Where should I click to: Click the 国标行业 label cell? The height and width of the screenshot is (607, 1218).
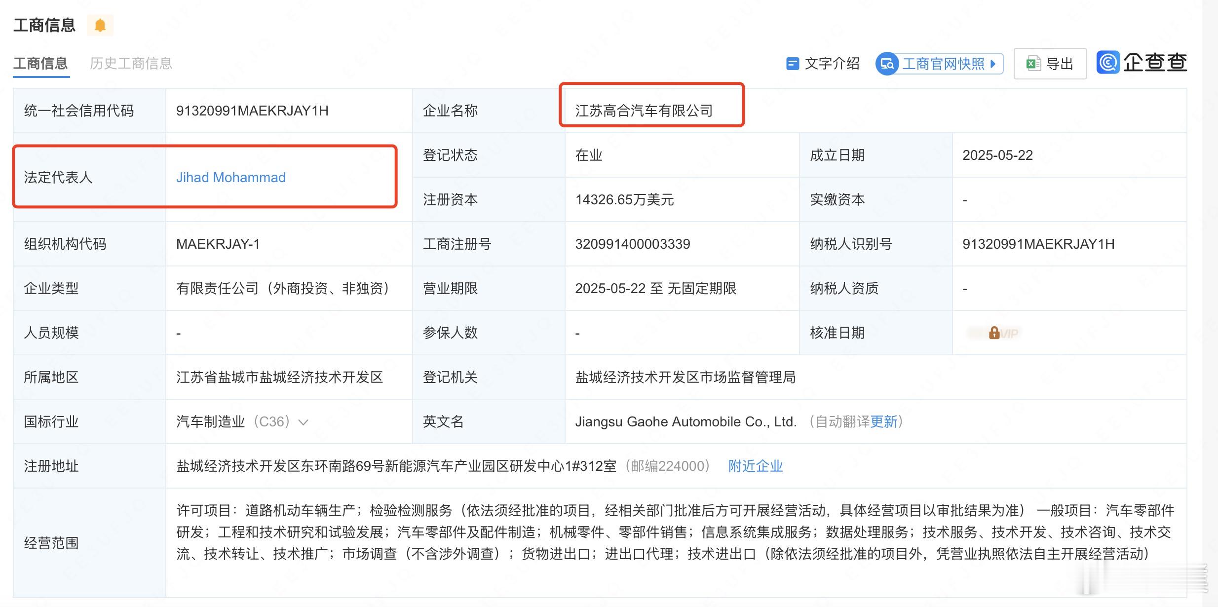click(89, 422)
